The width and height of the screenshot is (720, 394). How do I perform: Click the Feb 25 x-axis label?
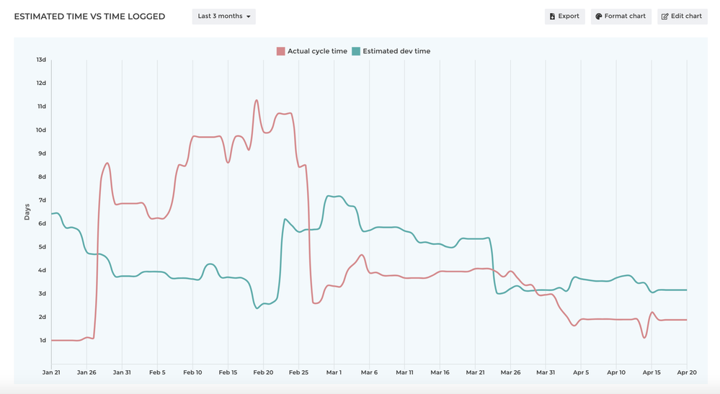[x=298, y=372]
